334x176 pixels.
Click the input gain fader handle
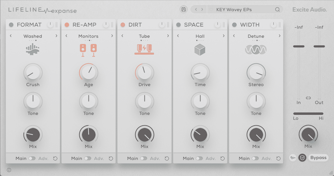click(x=299, y=46)
